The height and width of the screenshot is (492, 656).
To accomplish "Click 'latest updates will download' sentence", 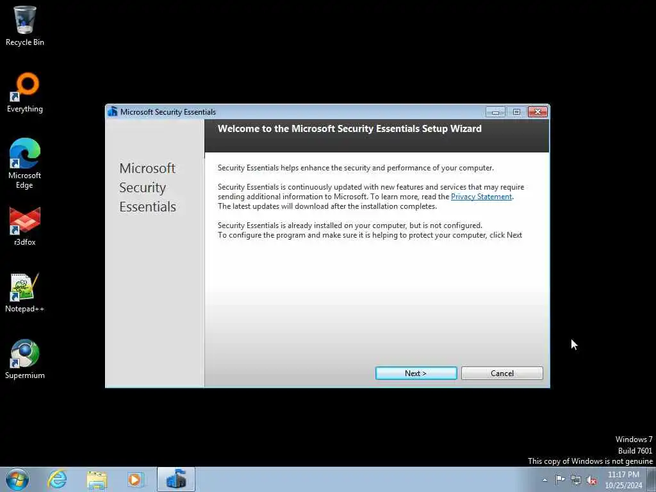I will coord(327,206).
